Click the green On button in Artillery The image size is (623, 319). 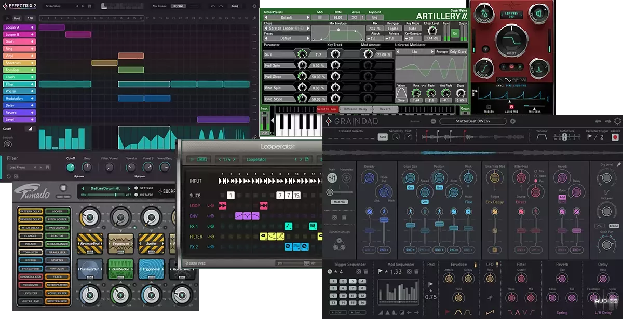point(455,33)
